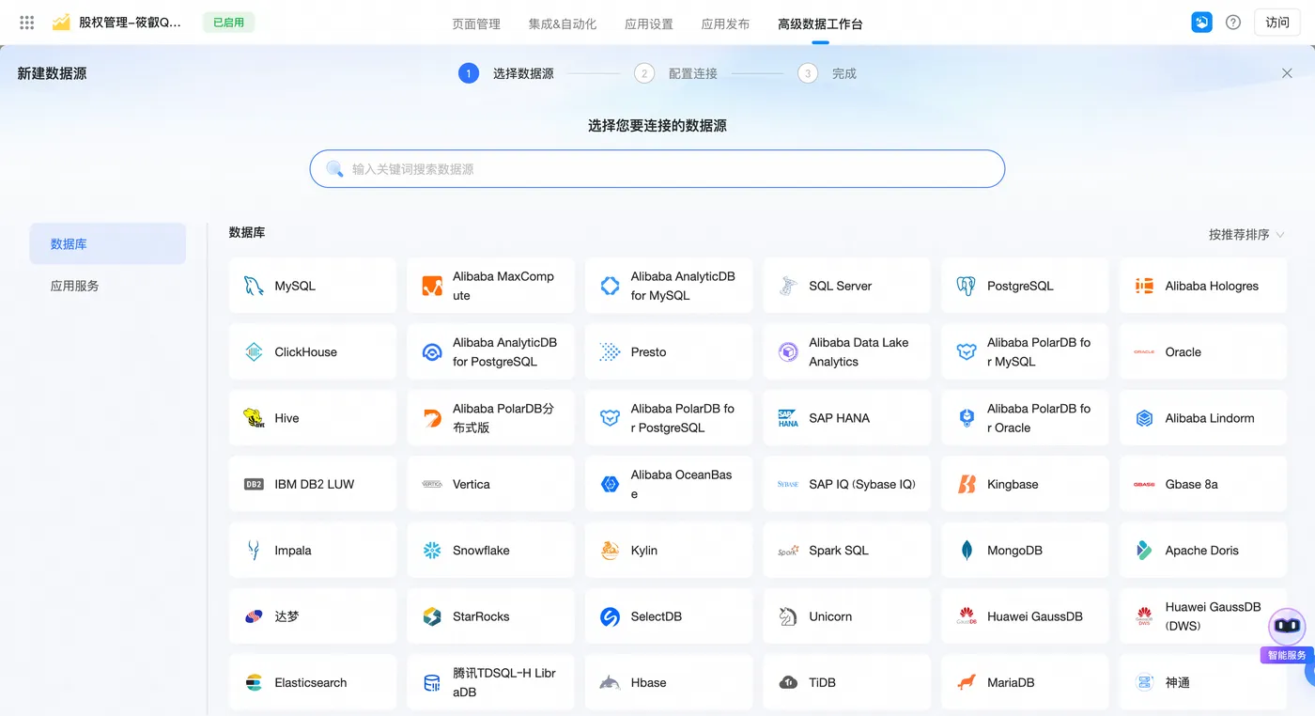
Task: Click Alibaba OceanBase label text
Action: pos(681,484)
